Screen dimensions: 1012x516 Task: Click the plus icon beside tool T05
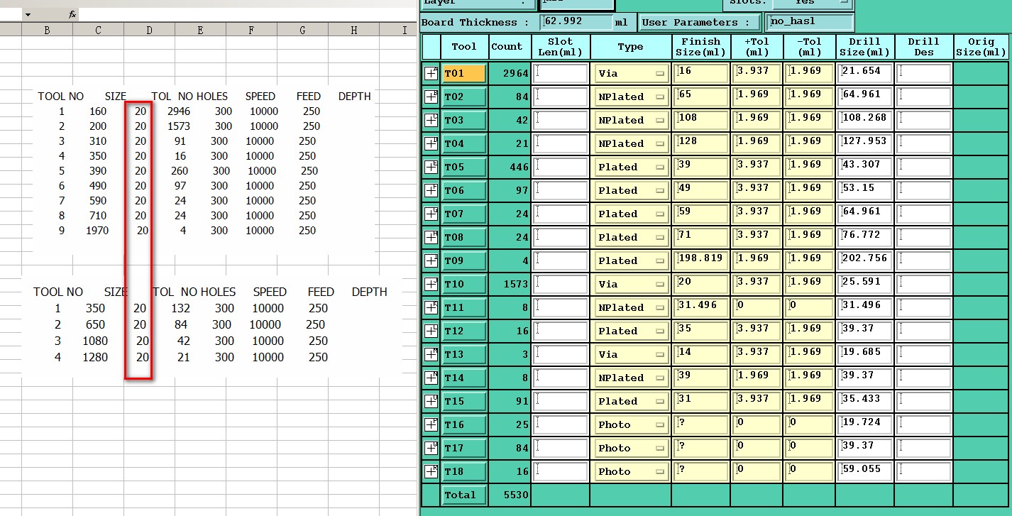coord(431,167)
